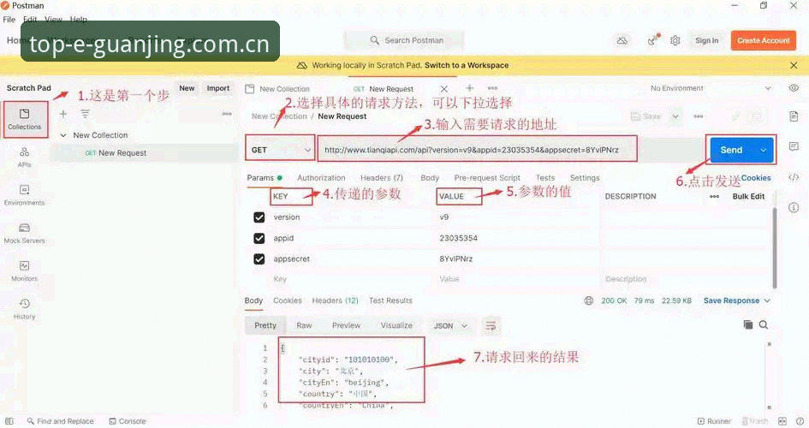Open params table three-dot column options
The height and width of the screenshot is (428, 809).
pos(714,197)
